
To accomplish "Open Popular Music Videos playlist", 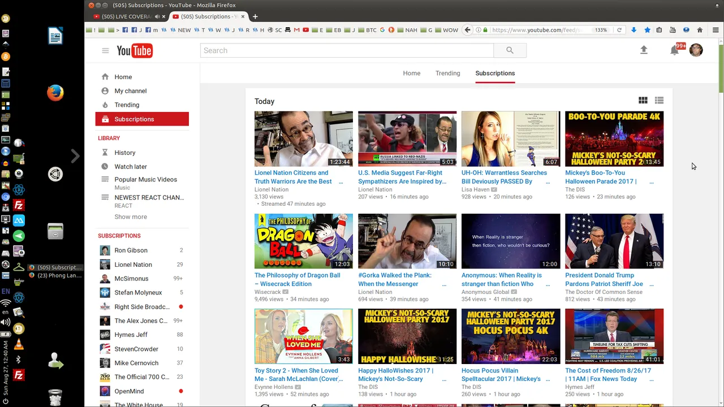I will click(145, 180).
